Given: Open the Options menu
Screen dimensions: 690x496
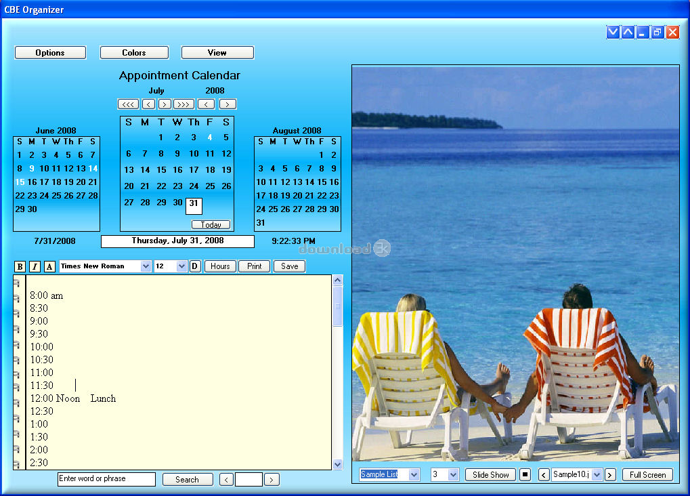Looking at the screenshot, I should (50, 52).
